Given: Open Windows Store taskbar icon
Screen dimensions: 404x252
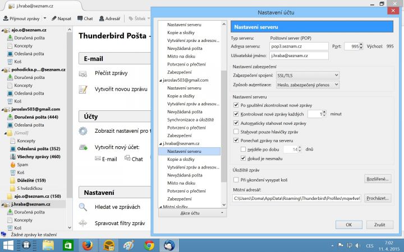Looking at the screenshot, I should coord(68,245).
